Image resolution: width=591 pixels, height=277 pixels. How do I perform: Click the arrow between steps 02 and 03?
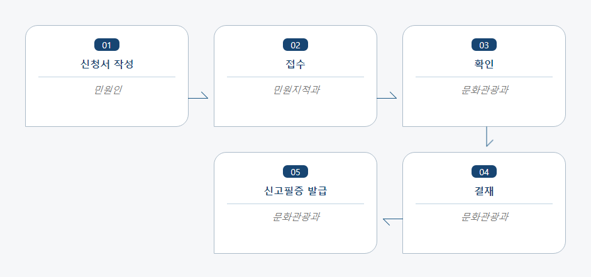387,95
